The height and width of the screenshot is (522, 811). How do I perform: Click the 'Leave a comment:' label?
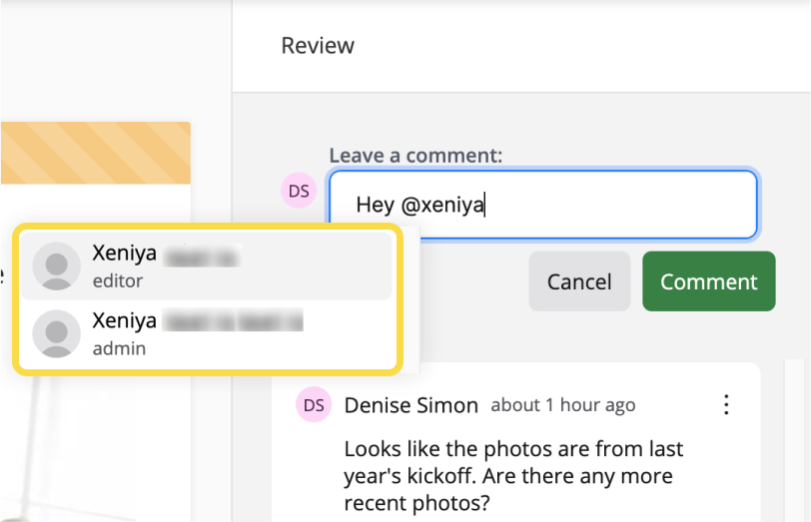point(415,156)
